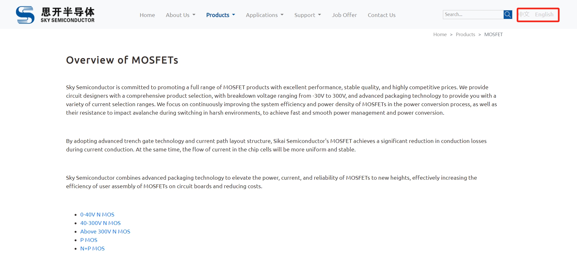This screenshot has width=577, height=262.
Task: Open the 40-300V N MOS link
Action: point(100,223)
